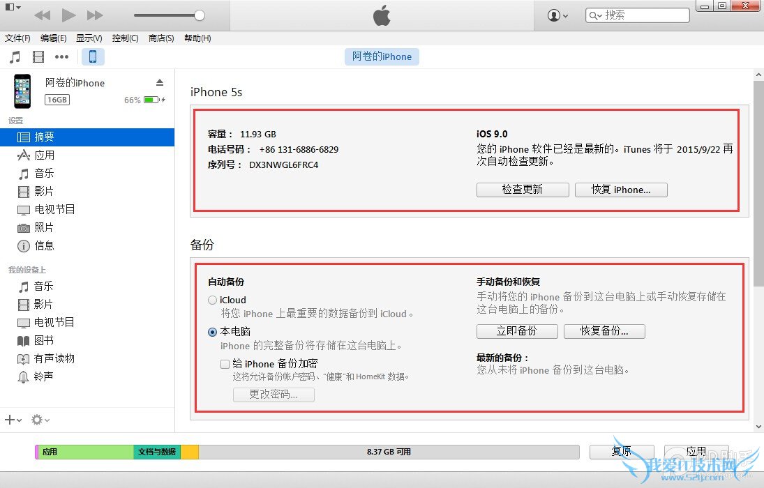764x488 pixels.
Task: Select 摘要 in settings sidebar
Action: coord(87,137)
